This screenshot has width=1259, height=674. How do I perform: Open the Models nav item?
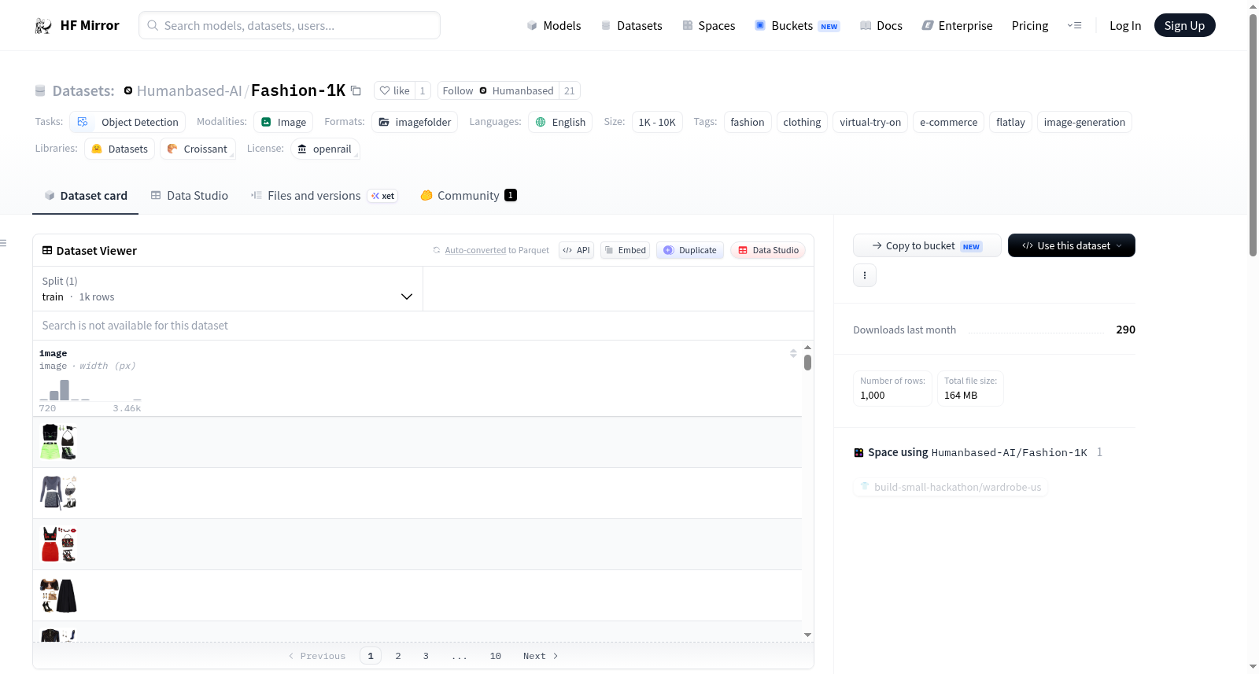point(554,26)
